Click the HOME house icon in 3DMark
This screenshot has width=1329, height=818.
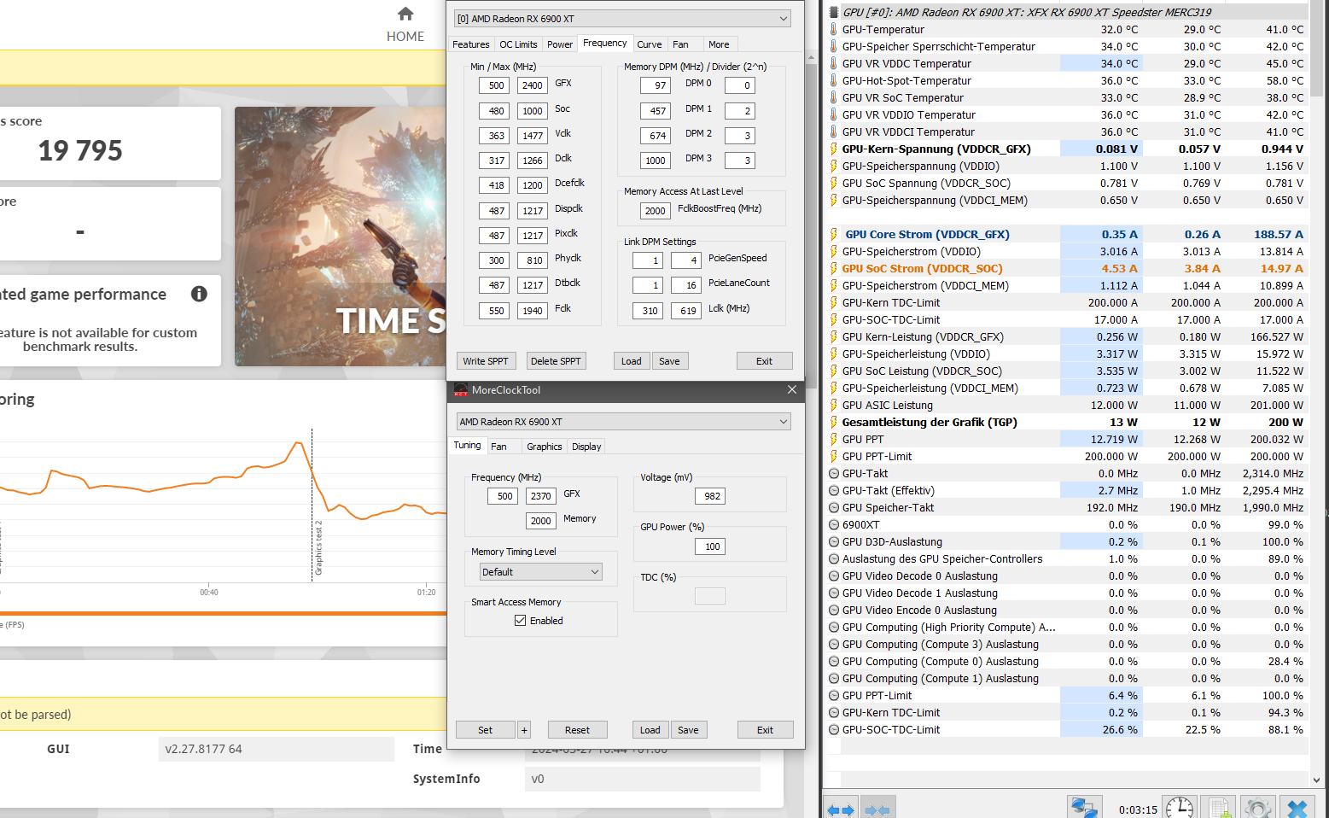[405, 14]
